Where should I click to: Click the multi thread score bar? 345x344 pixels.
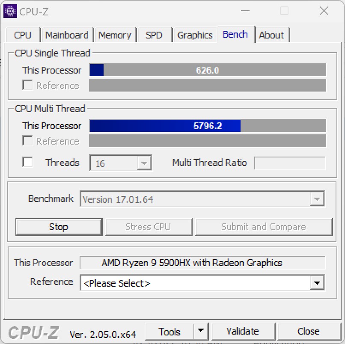pos(208,126)
